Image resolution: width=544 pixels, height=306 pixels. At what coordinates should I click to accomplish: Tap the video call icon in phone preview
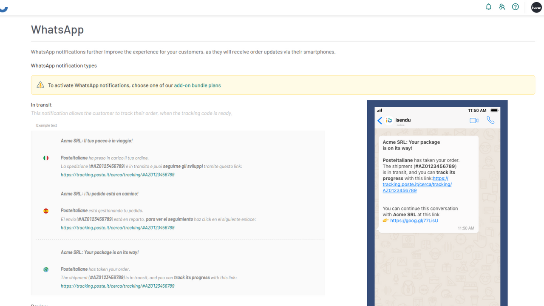[x=474, y=121]
